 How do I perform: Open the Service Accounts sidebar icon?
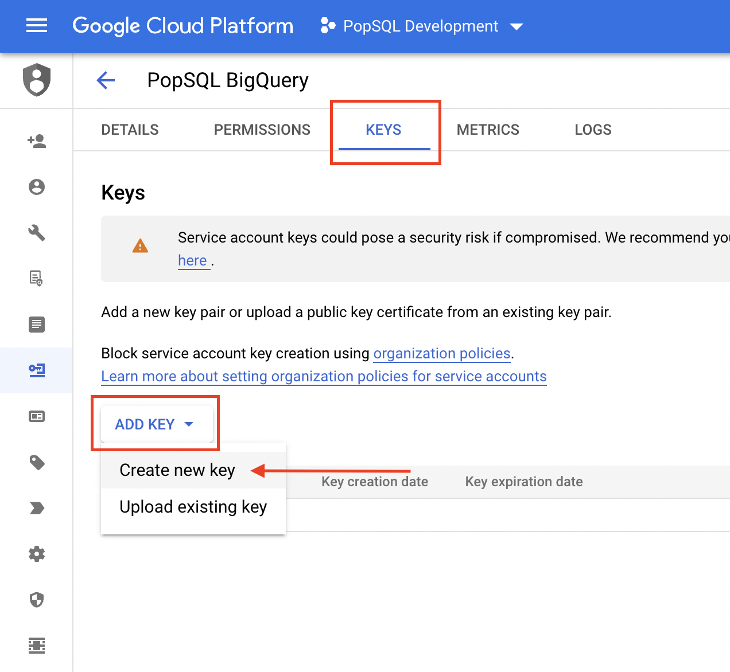37,370
